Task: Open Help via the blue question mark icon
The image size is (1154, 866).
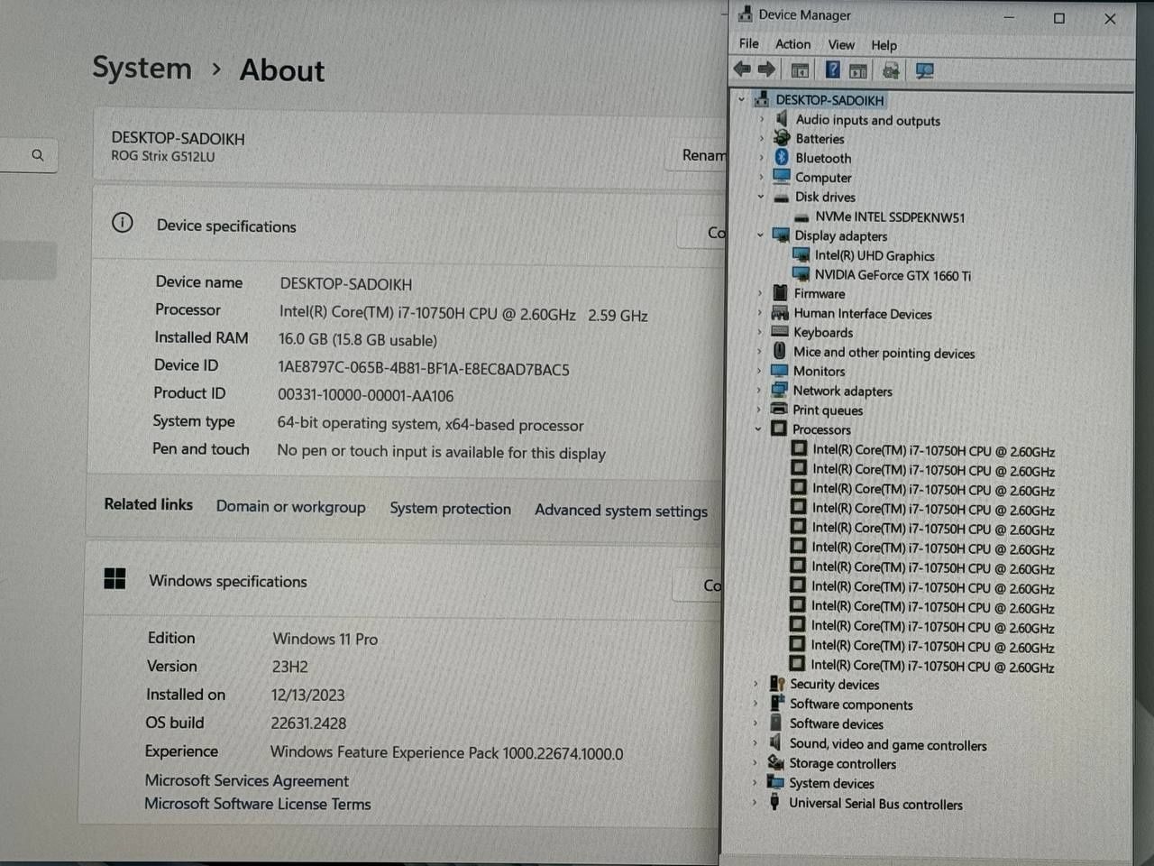Action: (x=833, y=69)
